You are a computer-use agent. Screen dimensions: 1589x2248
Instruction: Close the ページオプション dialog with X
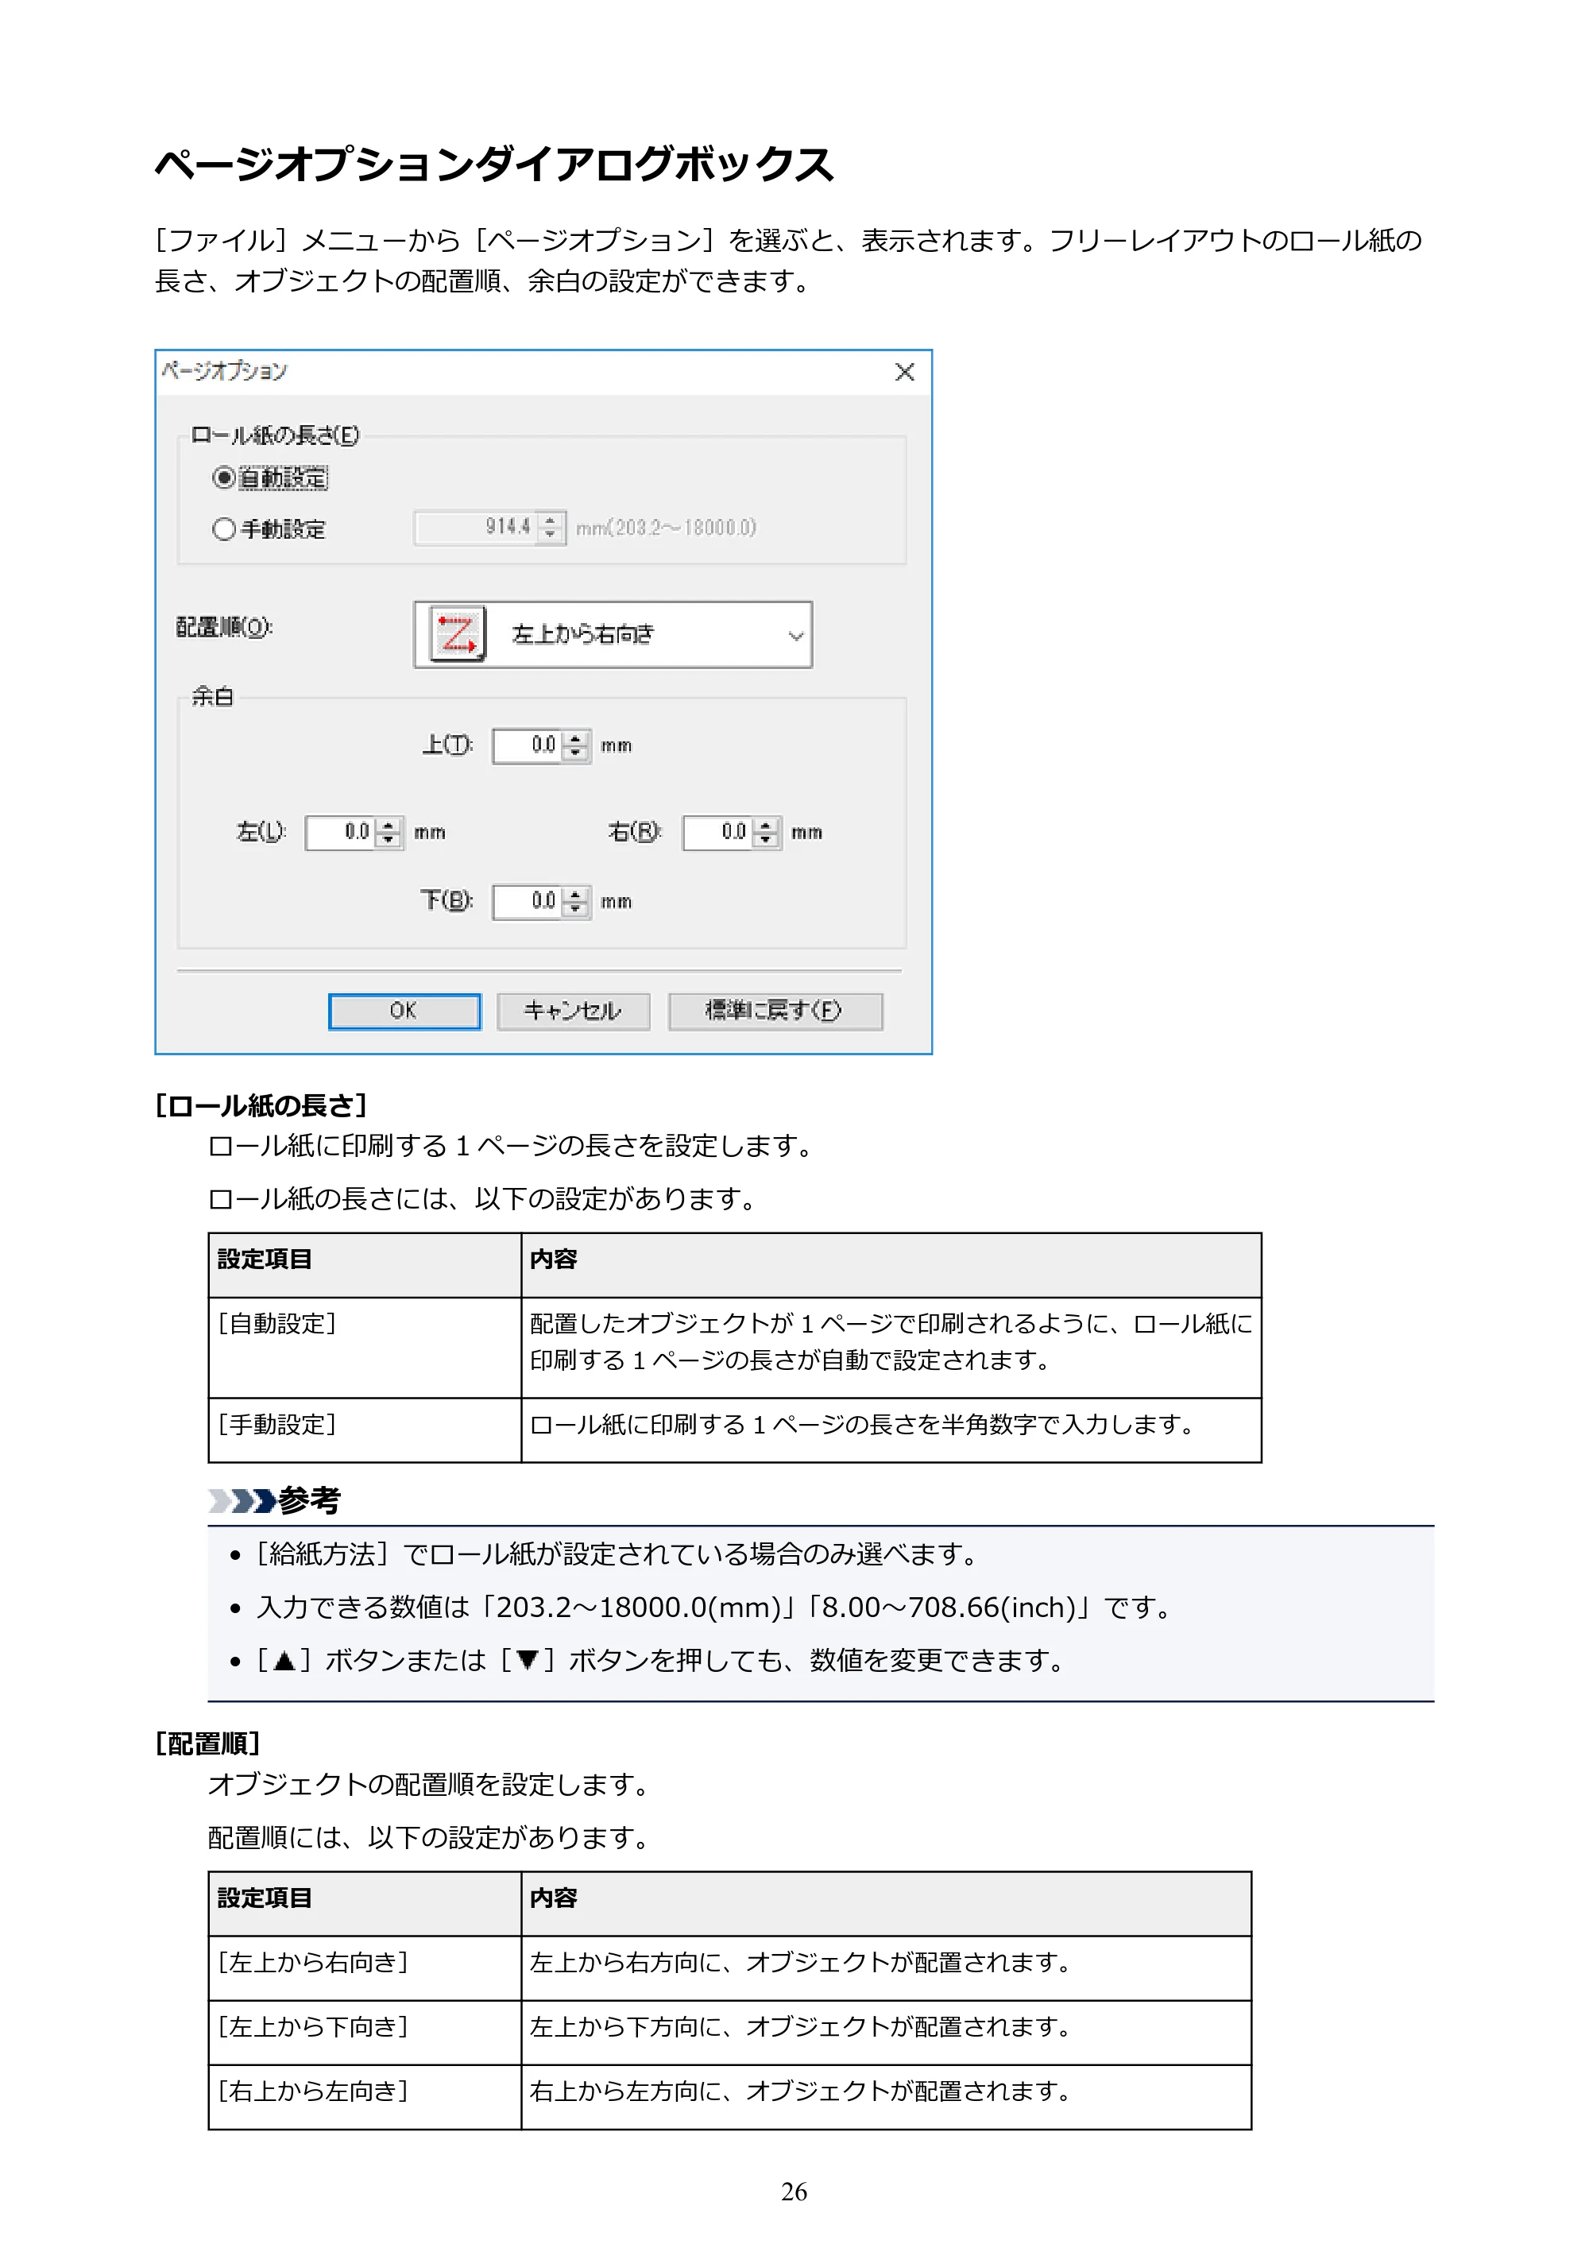click(x=905, y=372)
